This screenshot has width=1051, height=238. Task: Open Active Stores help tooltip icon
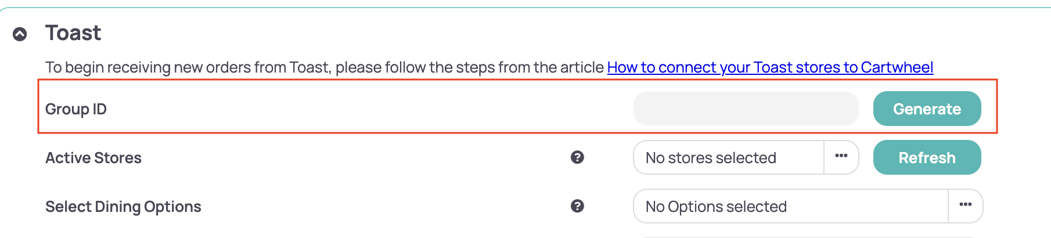click(577, 157)
